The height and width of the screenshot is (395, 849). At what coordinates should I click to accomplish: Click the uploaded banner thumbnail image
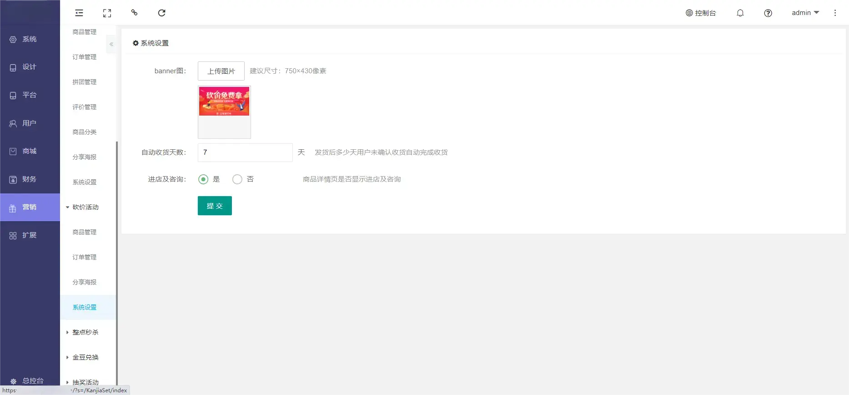tap(224, 101)
